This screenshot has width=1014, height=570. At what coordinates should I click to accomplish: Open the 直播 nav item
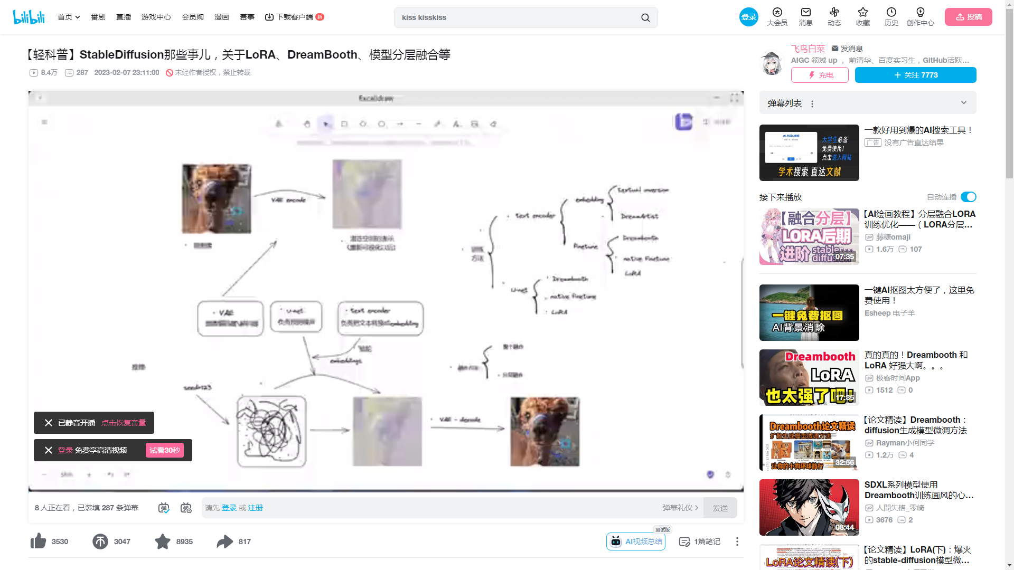(x=124, y=17)
